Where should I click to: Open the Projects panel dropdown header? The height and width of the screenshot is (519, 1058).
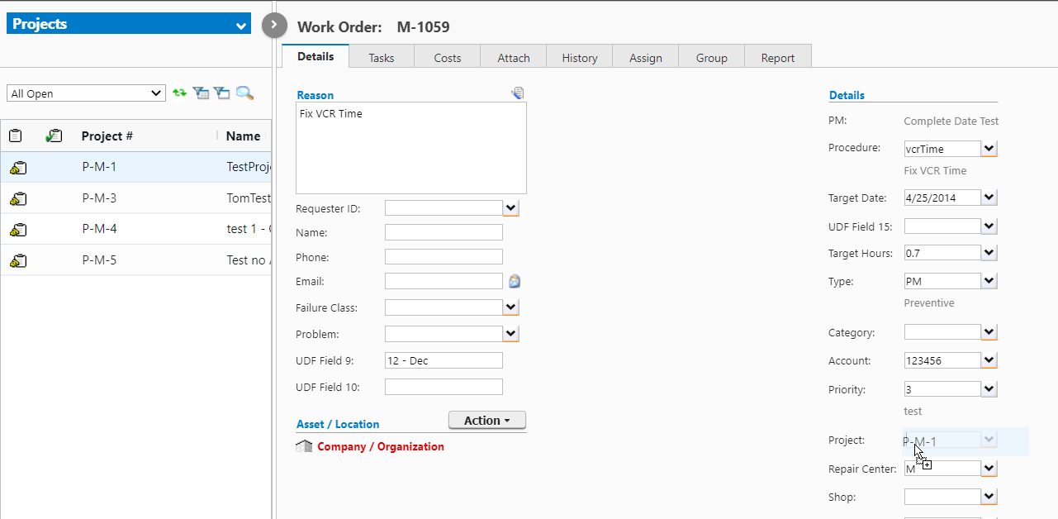point(128,24)
